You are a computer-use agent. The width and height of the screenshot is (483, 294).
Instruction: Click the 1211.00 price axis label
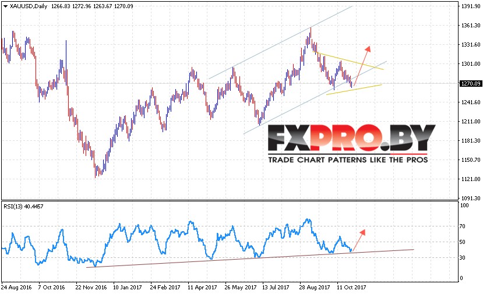pyautogui.click(x=471, y=121)
